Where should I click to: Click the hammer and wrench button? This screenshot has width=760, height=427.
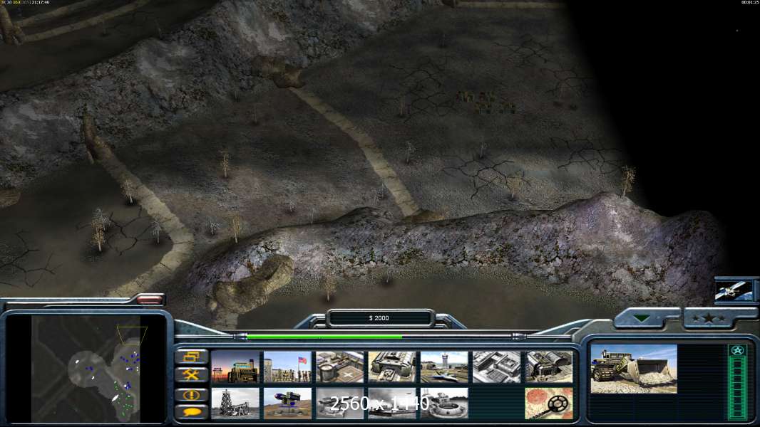[192, 375]
